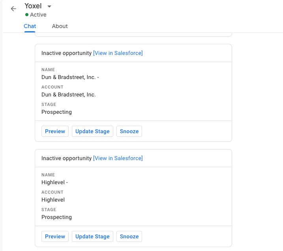
Task: Open View in Salesforce link for Highlevel
Action: [118, 158]
